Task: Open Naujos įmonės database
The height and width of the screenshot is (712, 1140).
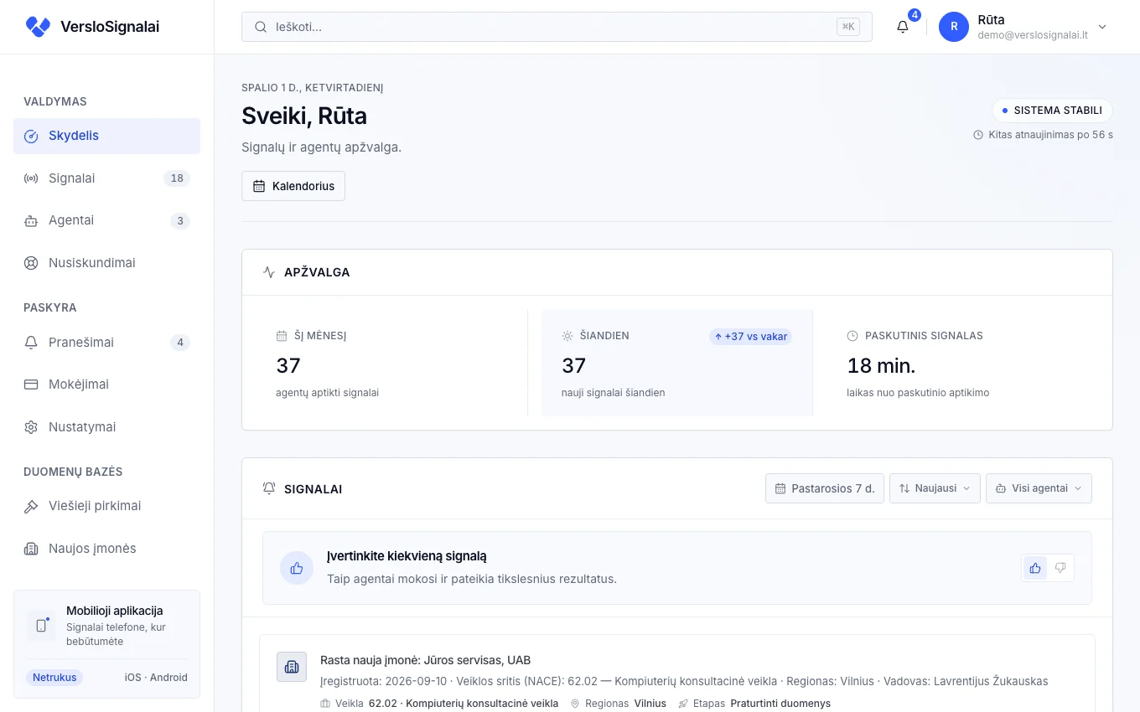Action: pyautogui.click(x=106, y=549)
